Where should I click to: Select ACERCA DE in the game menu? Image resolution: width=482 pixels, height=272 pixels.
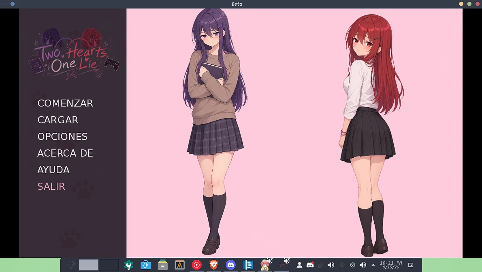click(x=65, y=153)
